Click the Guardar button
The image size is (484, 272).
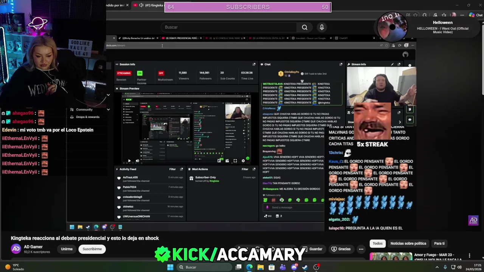coord(312,249)
